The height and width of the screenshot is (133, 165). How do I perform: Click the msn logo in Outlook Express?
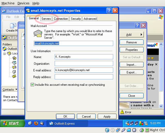coord(152,45)
